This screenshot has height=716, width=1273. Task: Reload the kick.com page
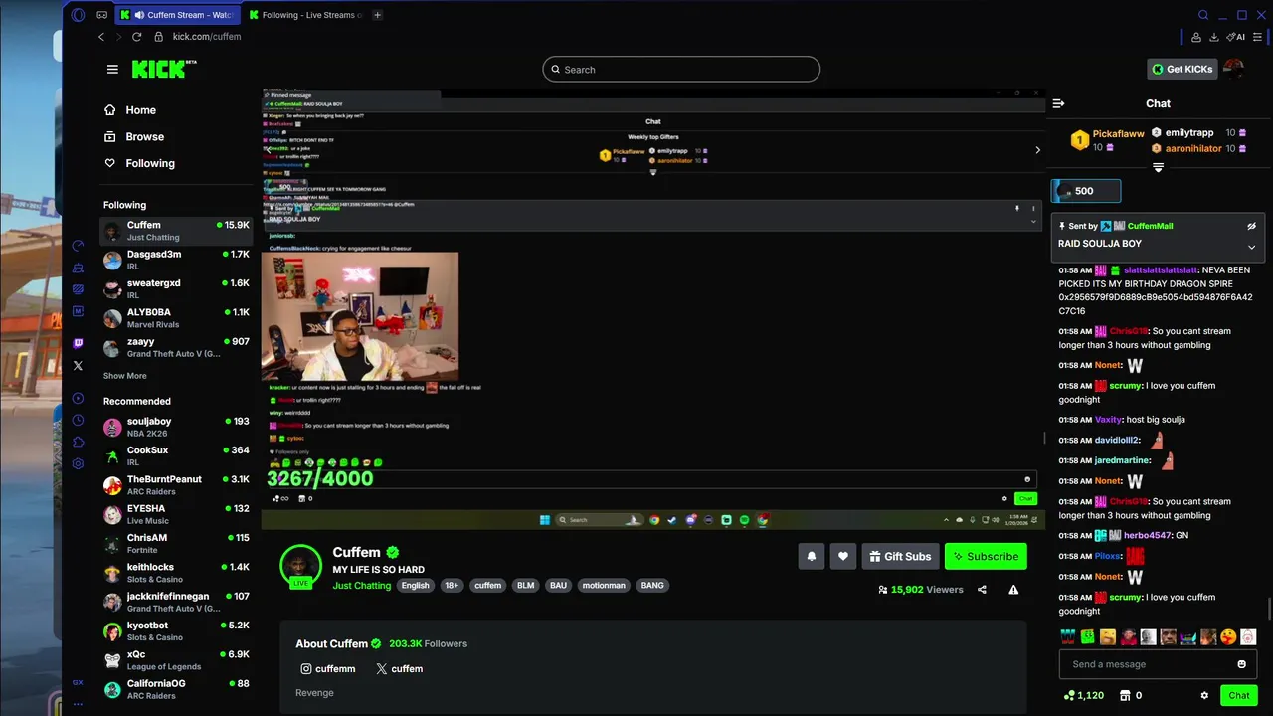pyautogui.click(x=137, y=37)
